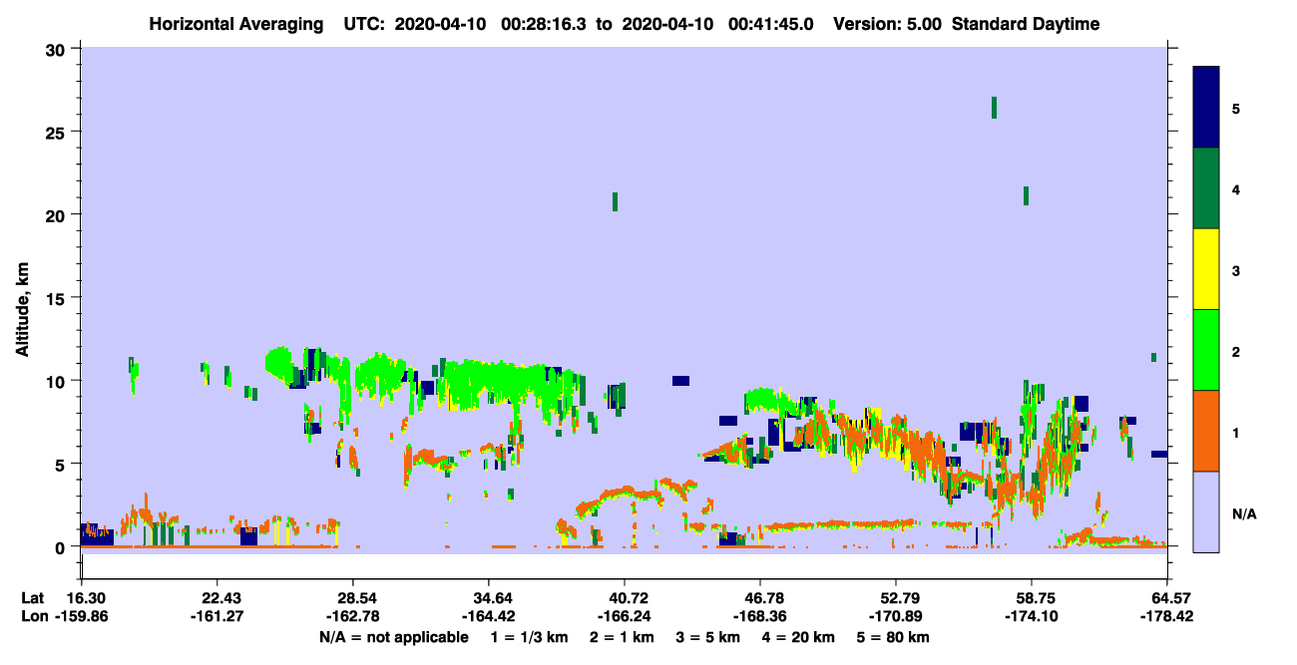Click the y-axis tick label 10
The image size is (1297, 665).
click(x=58, y=381)
